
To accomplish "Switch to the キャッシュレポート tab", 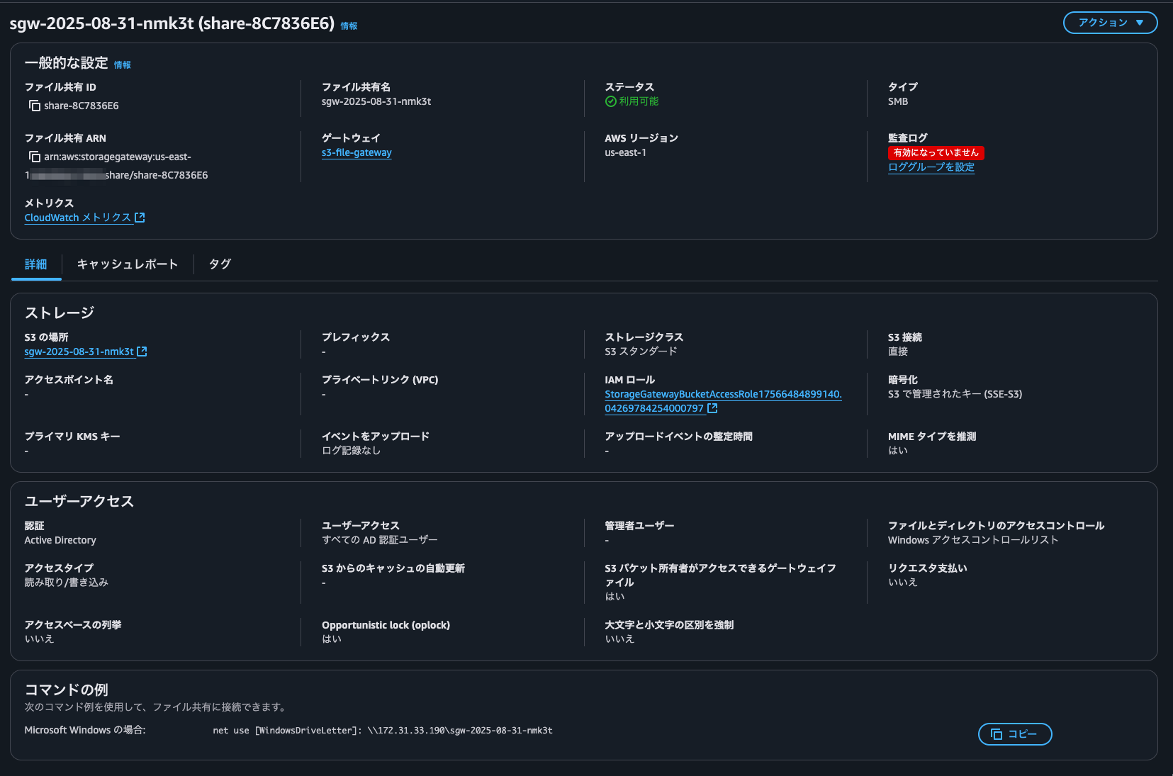I will tap(128, 264).
